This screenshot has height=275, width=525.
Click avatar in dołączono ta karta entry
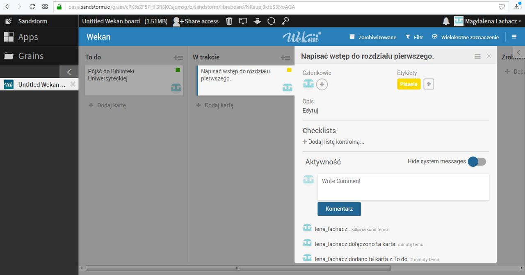pos(307,243)
